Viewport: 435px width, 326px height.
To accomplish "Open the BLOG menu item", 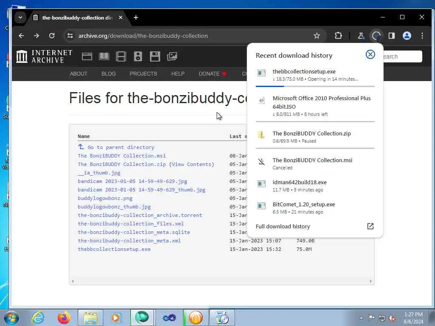I will (x=108, y=74).
